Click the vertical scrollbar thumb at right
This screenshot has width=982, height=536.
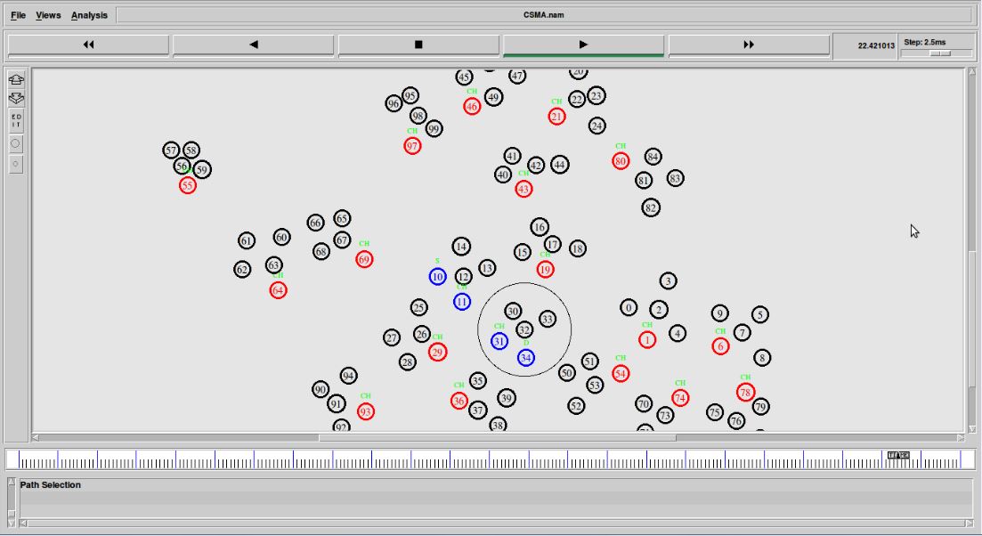click(971, 321)
